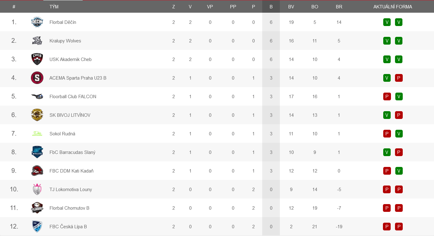
Task: Click the USK Akademik Cheb logo
Action: point(37,59)
